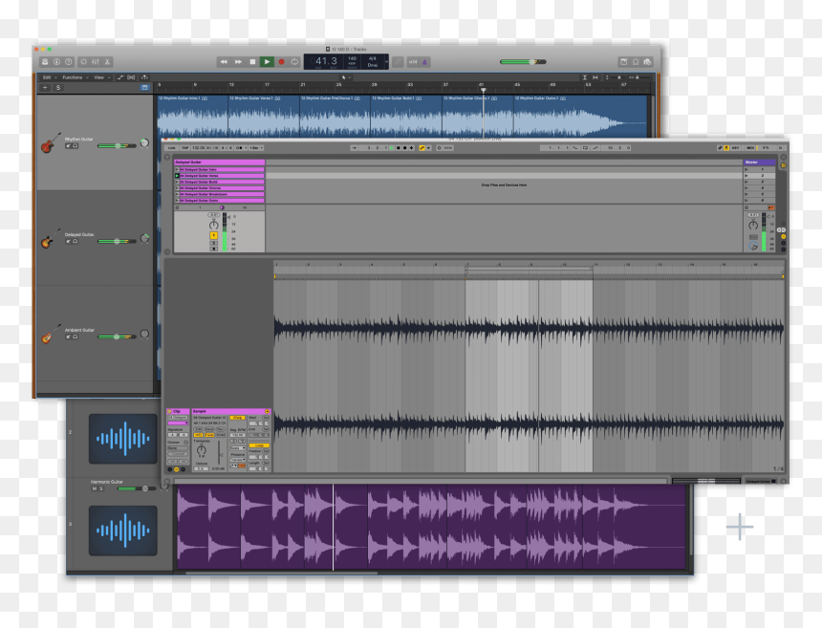Image resolution: width=822 pixels, height=628 pixels.
Task: Open the Functions menu in GarageBand
Action: point(75,77)
